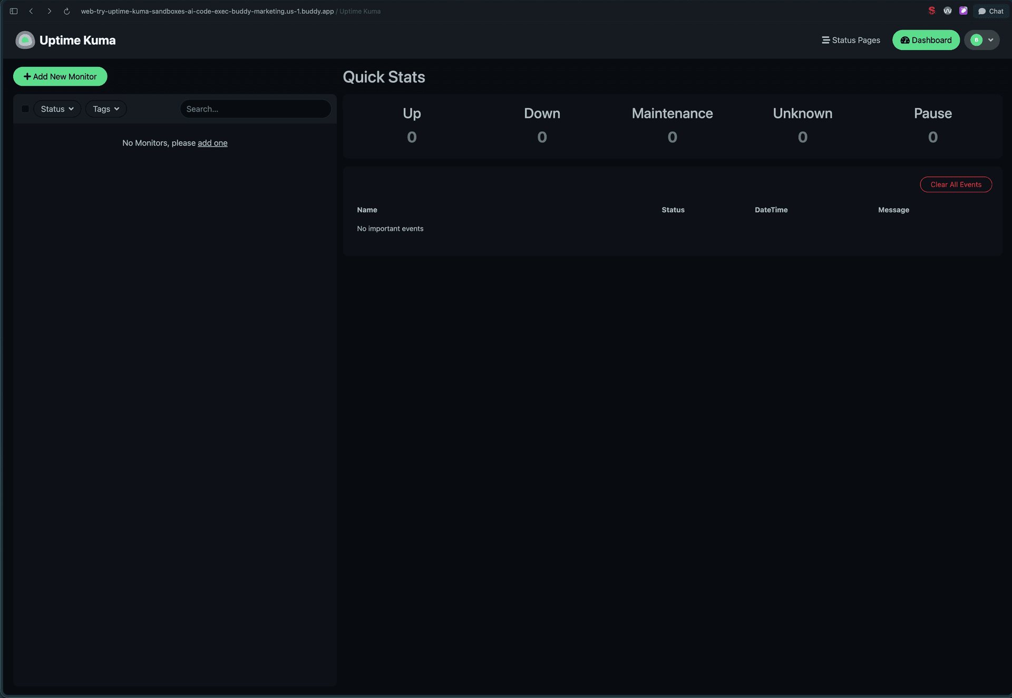Viewport: 1012px width, 698px height.
Task: Click the Message column header
Action: [893, 210]
